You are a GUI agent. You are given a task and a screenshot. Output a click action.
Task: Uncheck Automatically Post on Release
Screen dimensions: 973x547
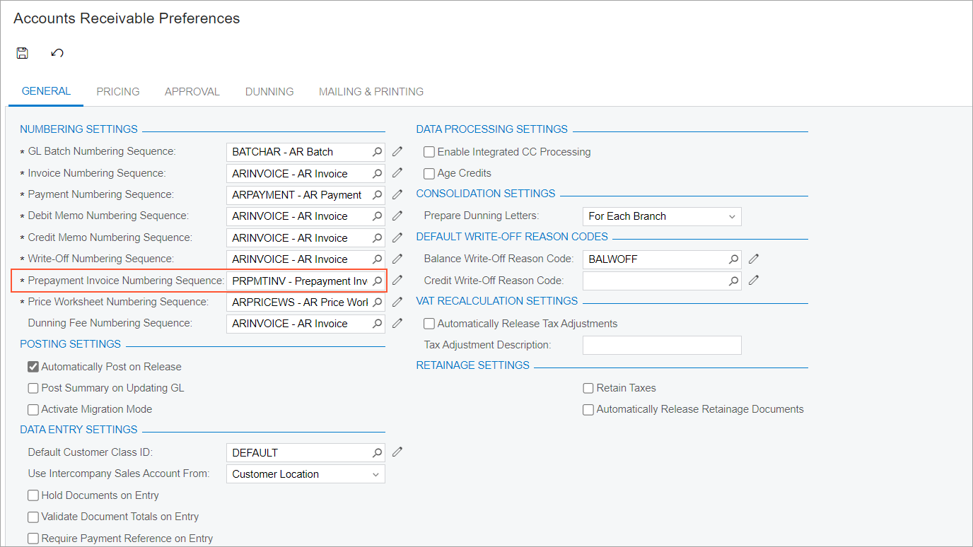(x=33, y=367)
